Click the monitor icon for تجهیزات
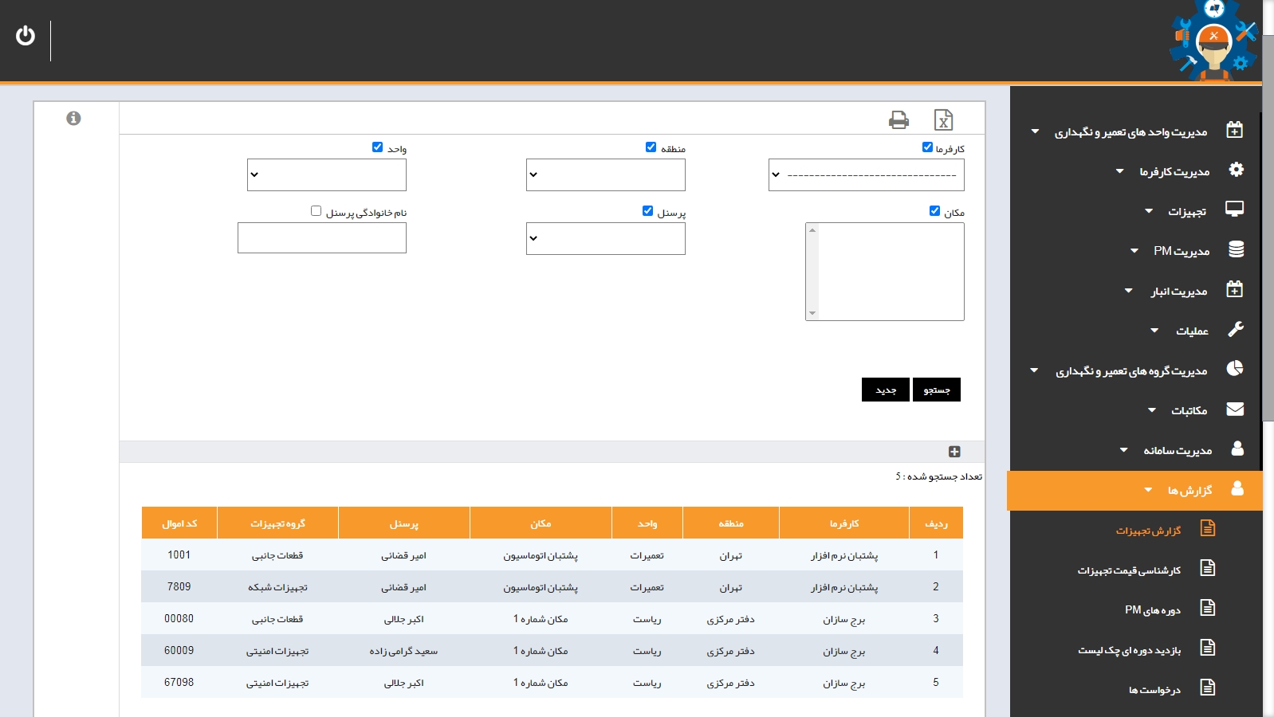The width and height of the screenshot is (1274, 717). [x=1235, y=210]
